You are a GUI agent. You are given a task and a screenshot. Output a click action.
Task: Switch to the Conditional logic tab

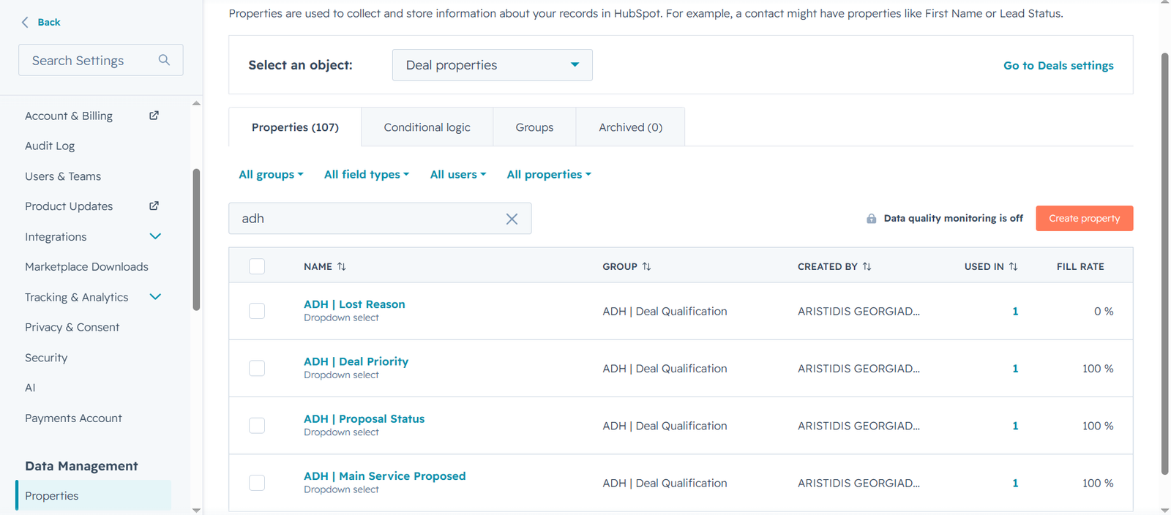coord(427,127)
